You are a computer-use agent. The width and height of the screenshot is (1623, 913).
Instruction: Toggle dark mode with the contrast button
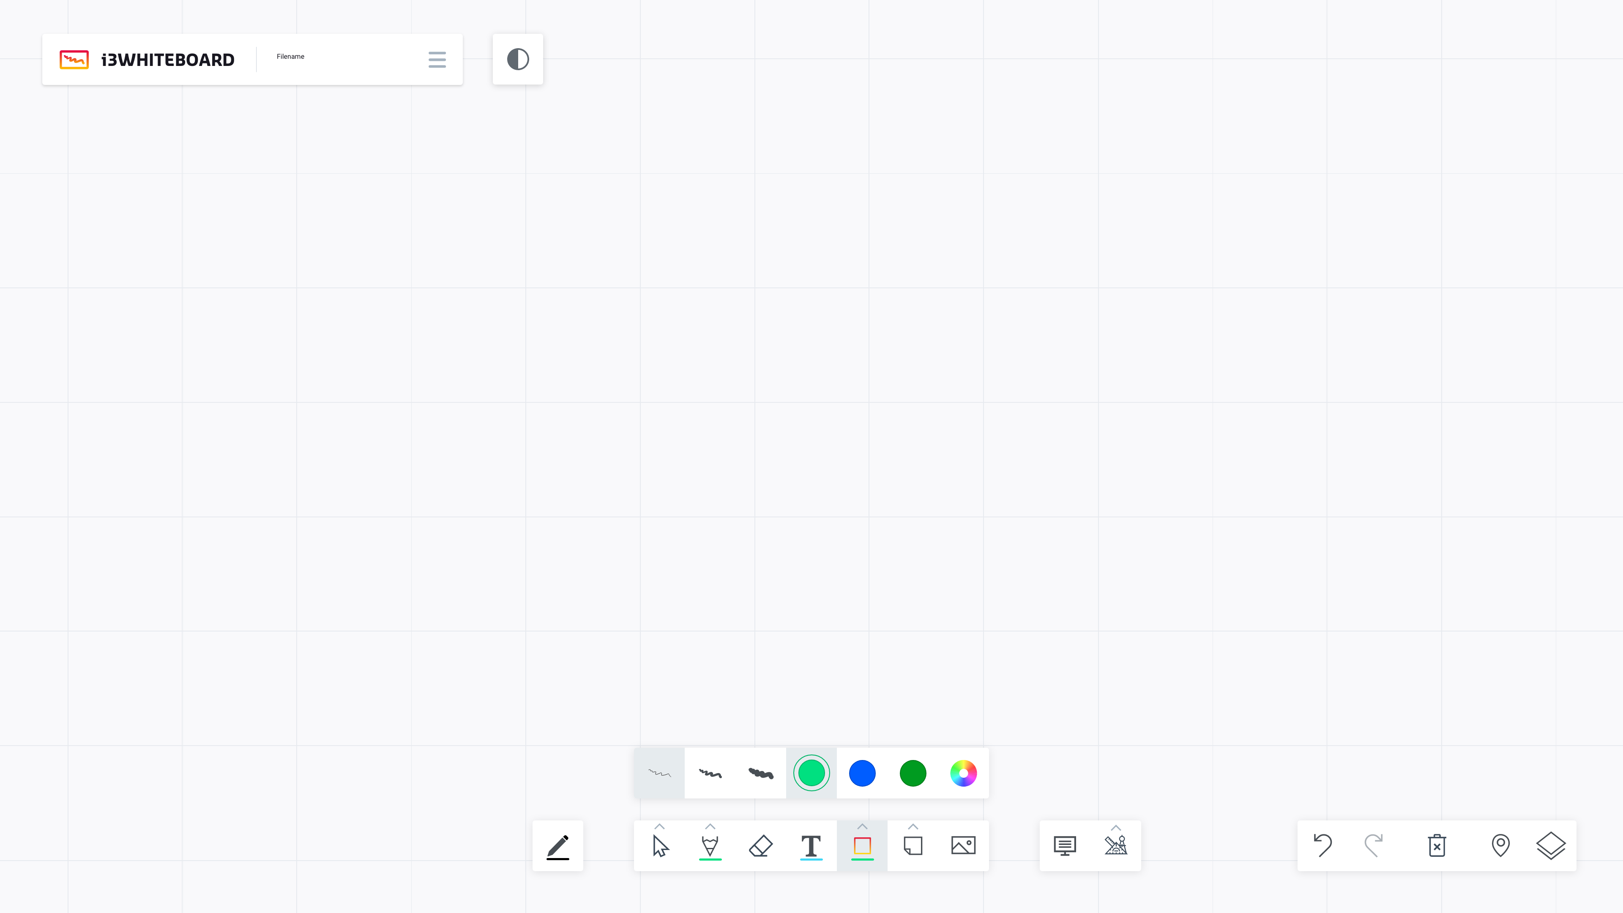pos(517,59)
